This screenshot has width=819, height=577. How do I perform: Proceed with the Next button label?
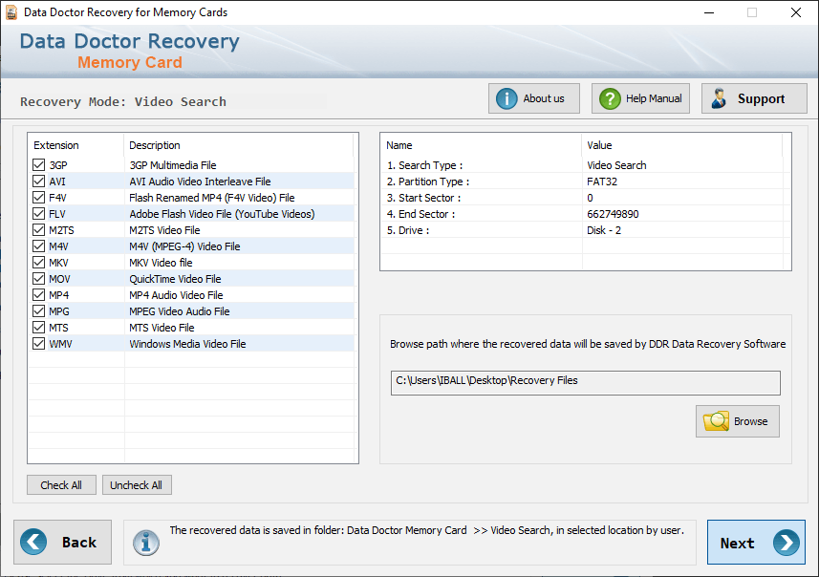737,544
